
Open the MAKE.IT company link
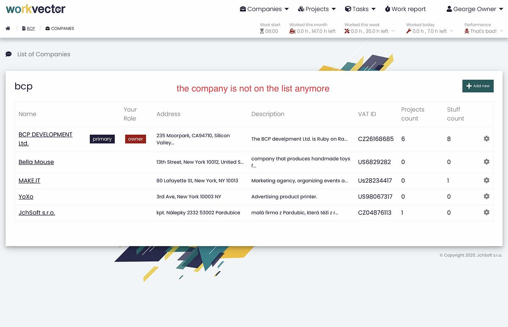[29, 180]
